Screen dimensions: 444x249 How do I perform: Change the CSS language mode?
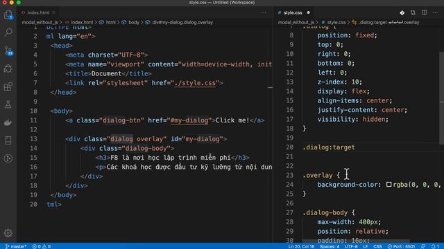point(377,246)
